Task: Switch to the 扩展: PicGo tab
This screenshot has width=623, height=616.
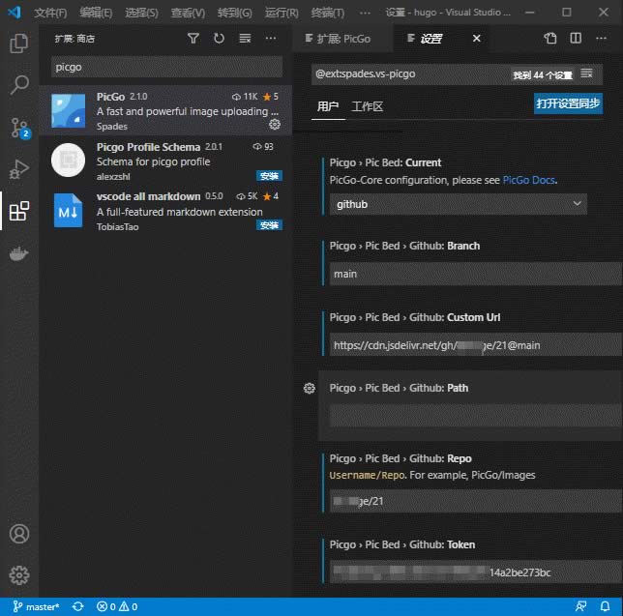Action: [x=342, y=39]
